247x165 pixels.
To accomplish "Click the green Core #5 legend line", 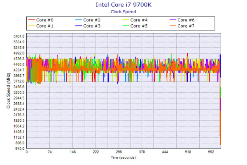I will tap(126, 26).
